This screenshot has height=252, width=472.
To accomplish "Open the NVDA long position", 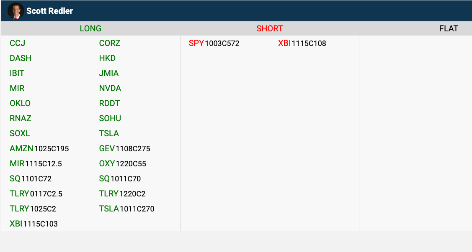I will (110, 88).
